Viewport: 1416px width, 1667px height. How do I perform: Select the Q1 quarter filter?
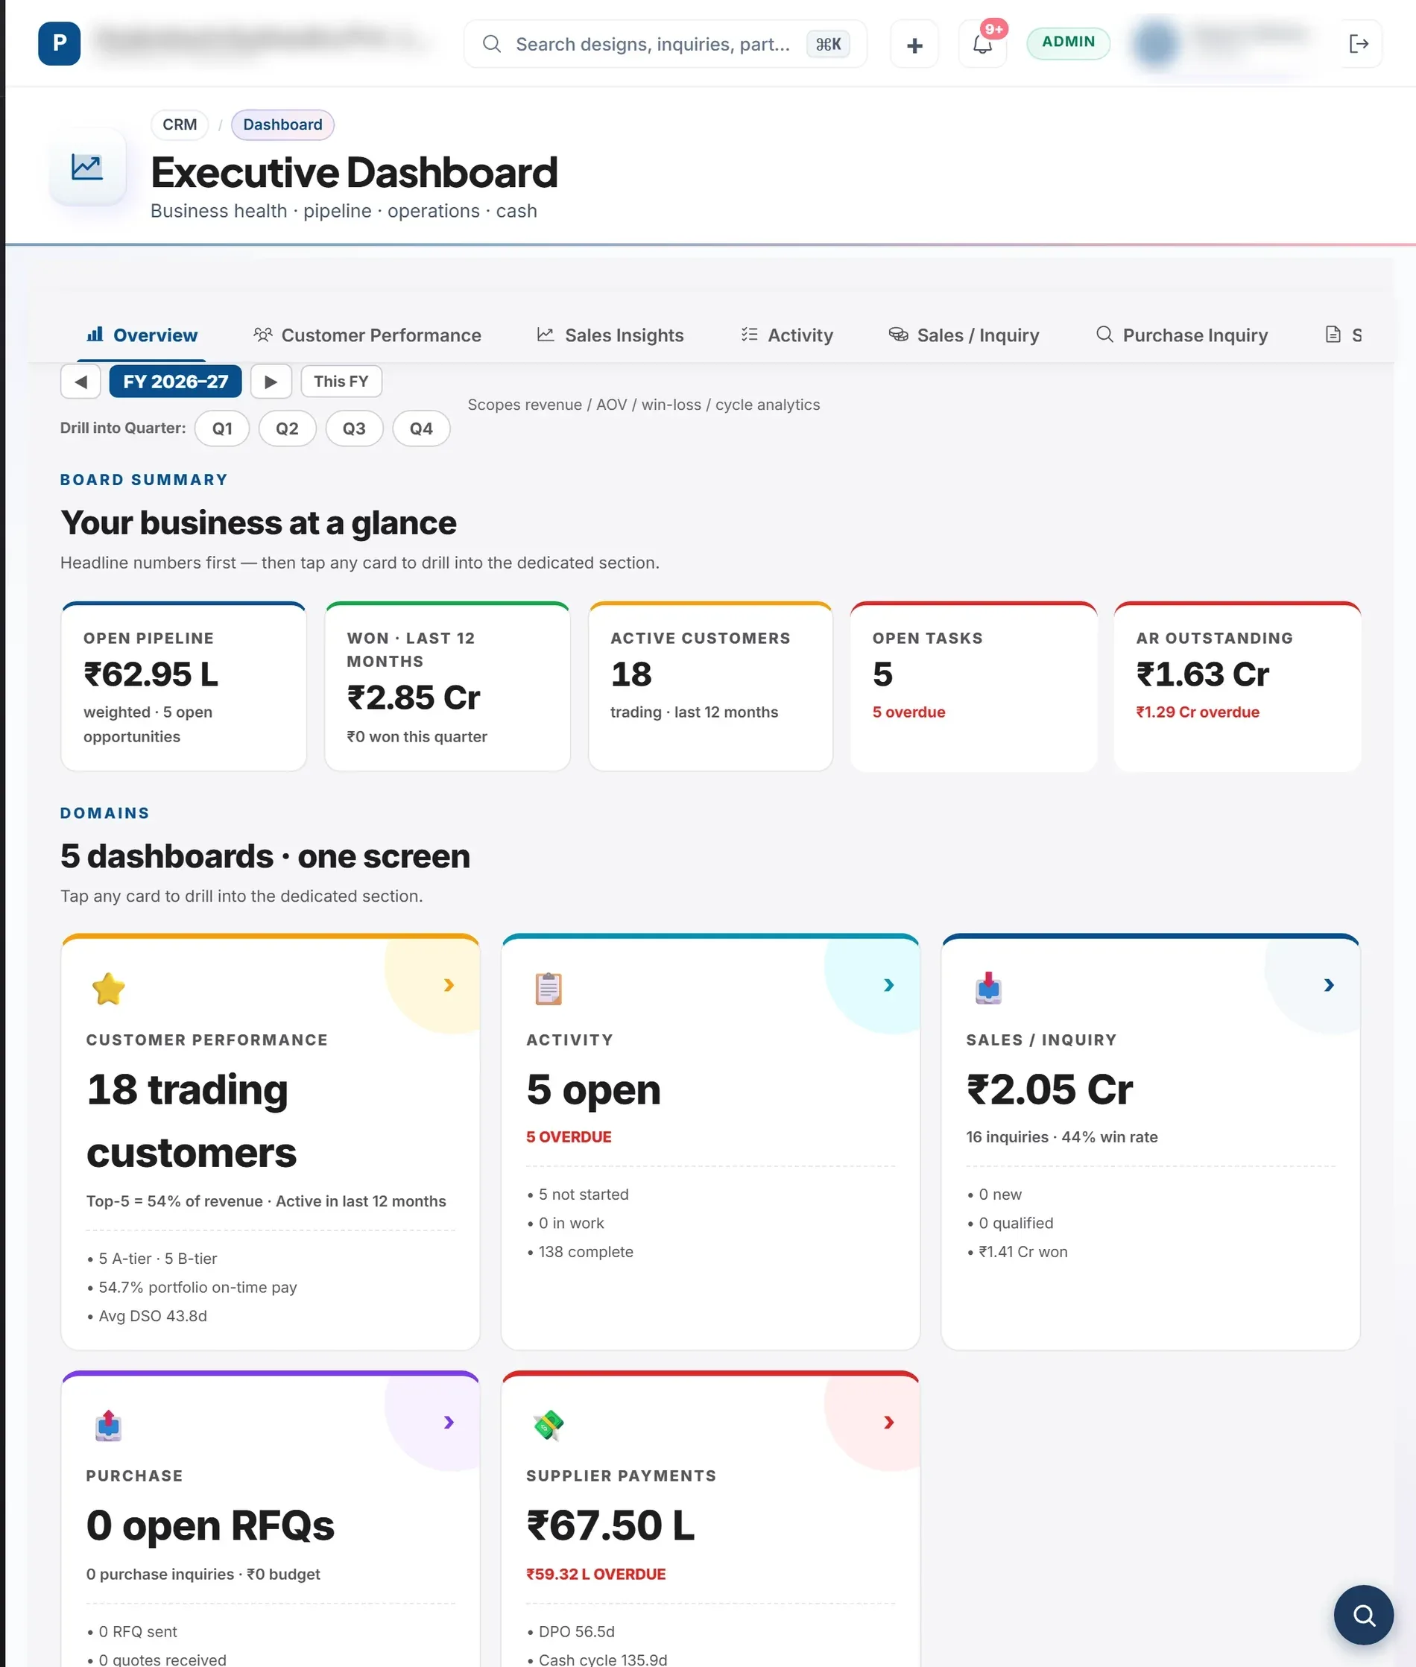[221, 428]
